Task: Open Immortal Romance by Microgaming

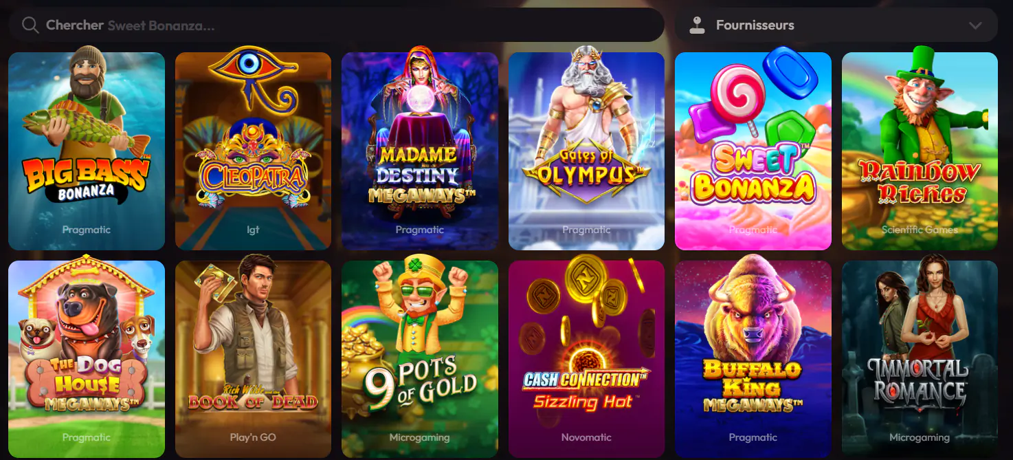Action: tap(920, 359)
